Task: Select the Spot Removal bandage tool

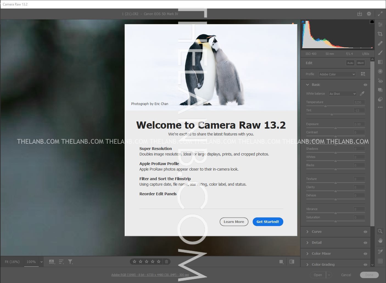Action: (380, 43)
